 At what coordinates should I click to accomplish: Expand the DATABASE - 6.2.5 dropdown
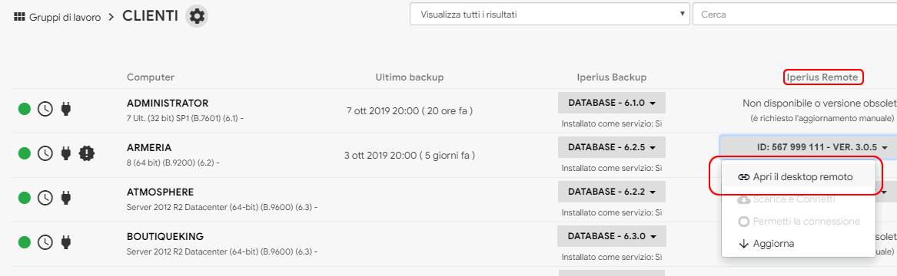click(x=612, y=147)
